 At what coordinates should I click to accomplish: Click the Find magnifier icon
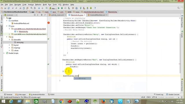(32, 8)
